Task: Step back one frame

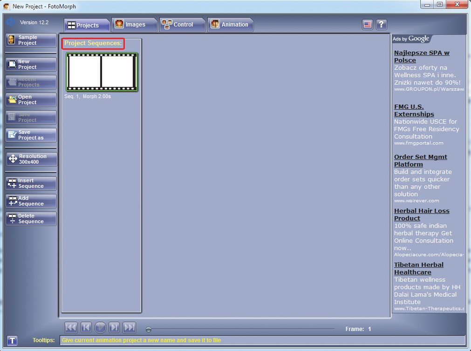Action: [x=86, y=327]
